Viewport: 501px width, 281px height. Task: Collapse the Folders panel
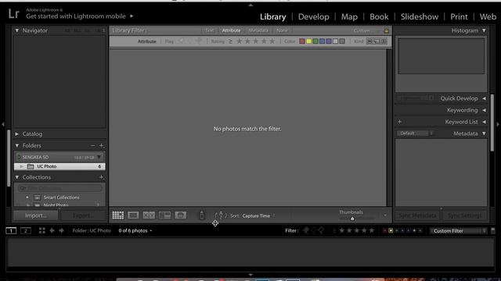click(17, 146)
